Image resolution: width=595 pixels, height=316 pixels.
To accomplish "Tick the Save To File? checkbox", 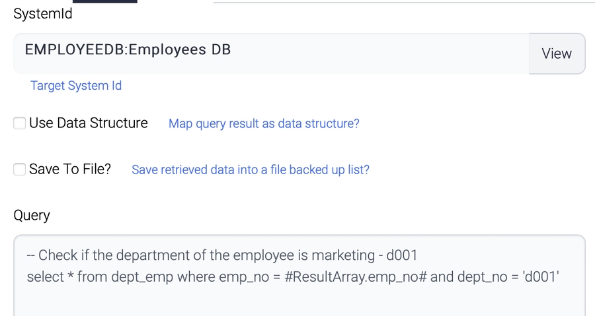I will (x=20, y=170).
